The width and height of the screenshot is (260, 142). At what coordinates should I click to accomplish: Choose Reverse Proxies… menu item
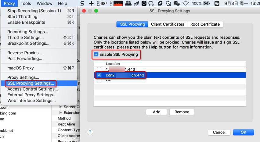(39, 53)
